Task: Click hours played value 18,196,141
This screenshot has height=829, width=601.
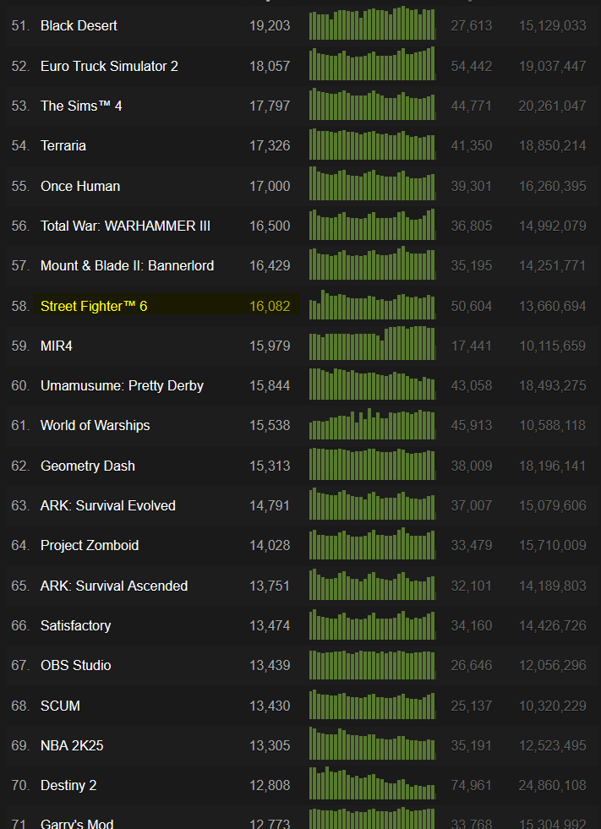Action: (552, 466)
